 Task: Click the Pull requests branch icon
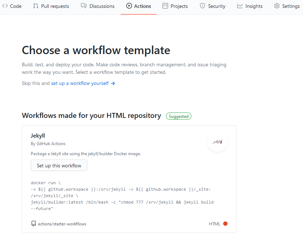coord(35,6)
